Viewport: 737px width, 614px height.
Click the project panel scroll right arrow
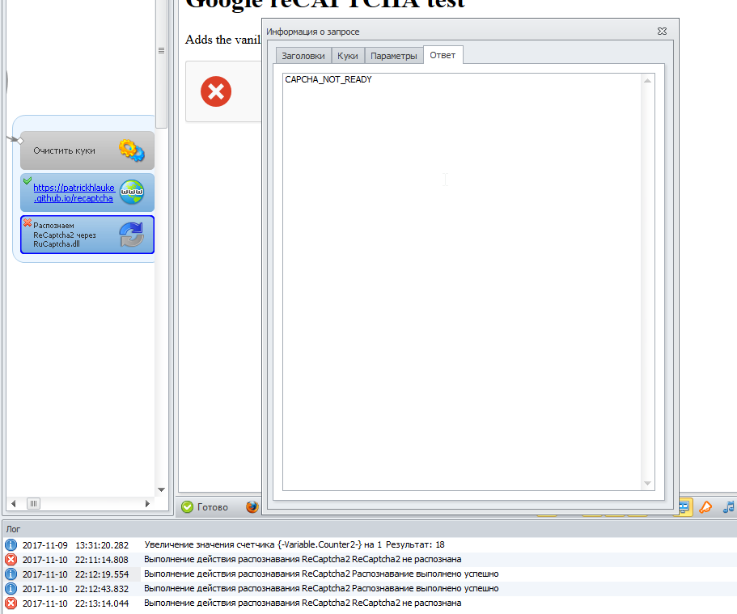coord(147,503)
